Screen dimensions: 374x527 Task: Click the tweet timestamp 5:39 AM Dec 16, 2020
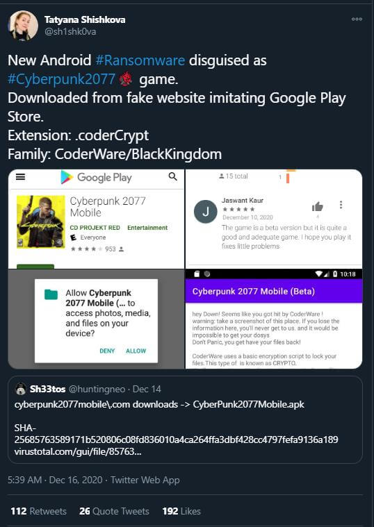coord(55,480)
